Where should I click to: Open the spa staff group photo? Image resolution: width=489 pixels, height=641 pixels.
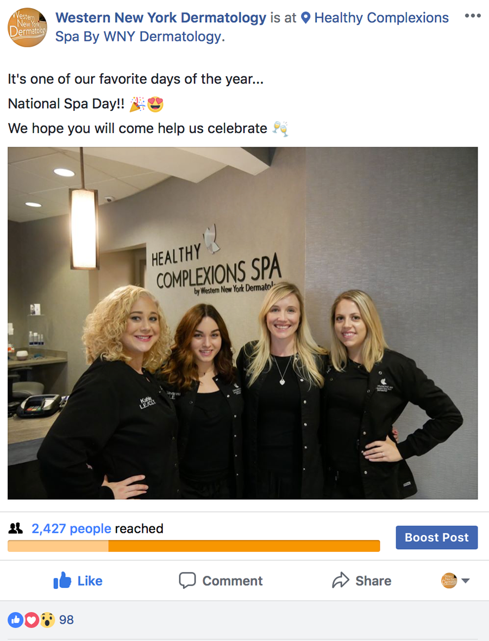coord(242,323)
